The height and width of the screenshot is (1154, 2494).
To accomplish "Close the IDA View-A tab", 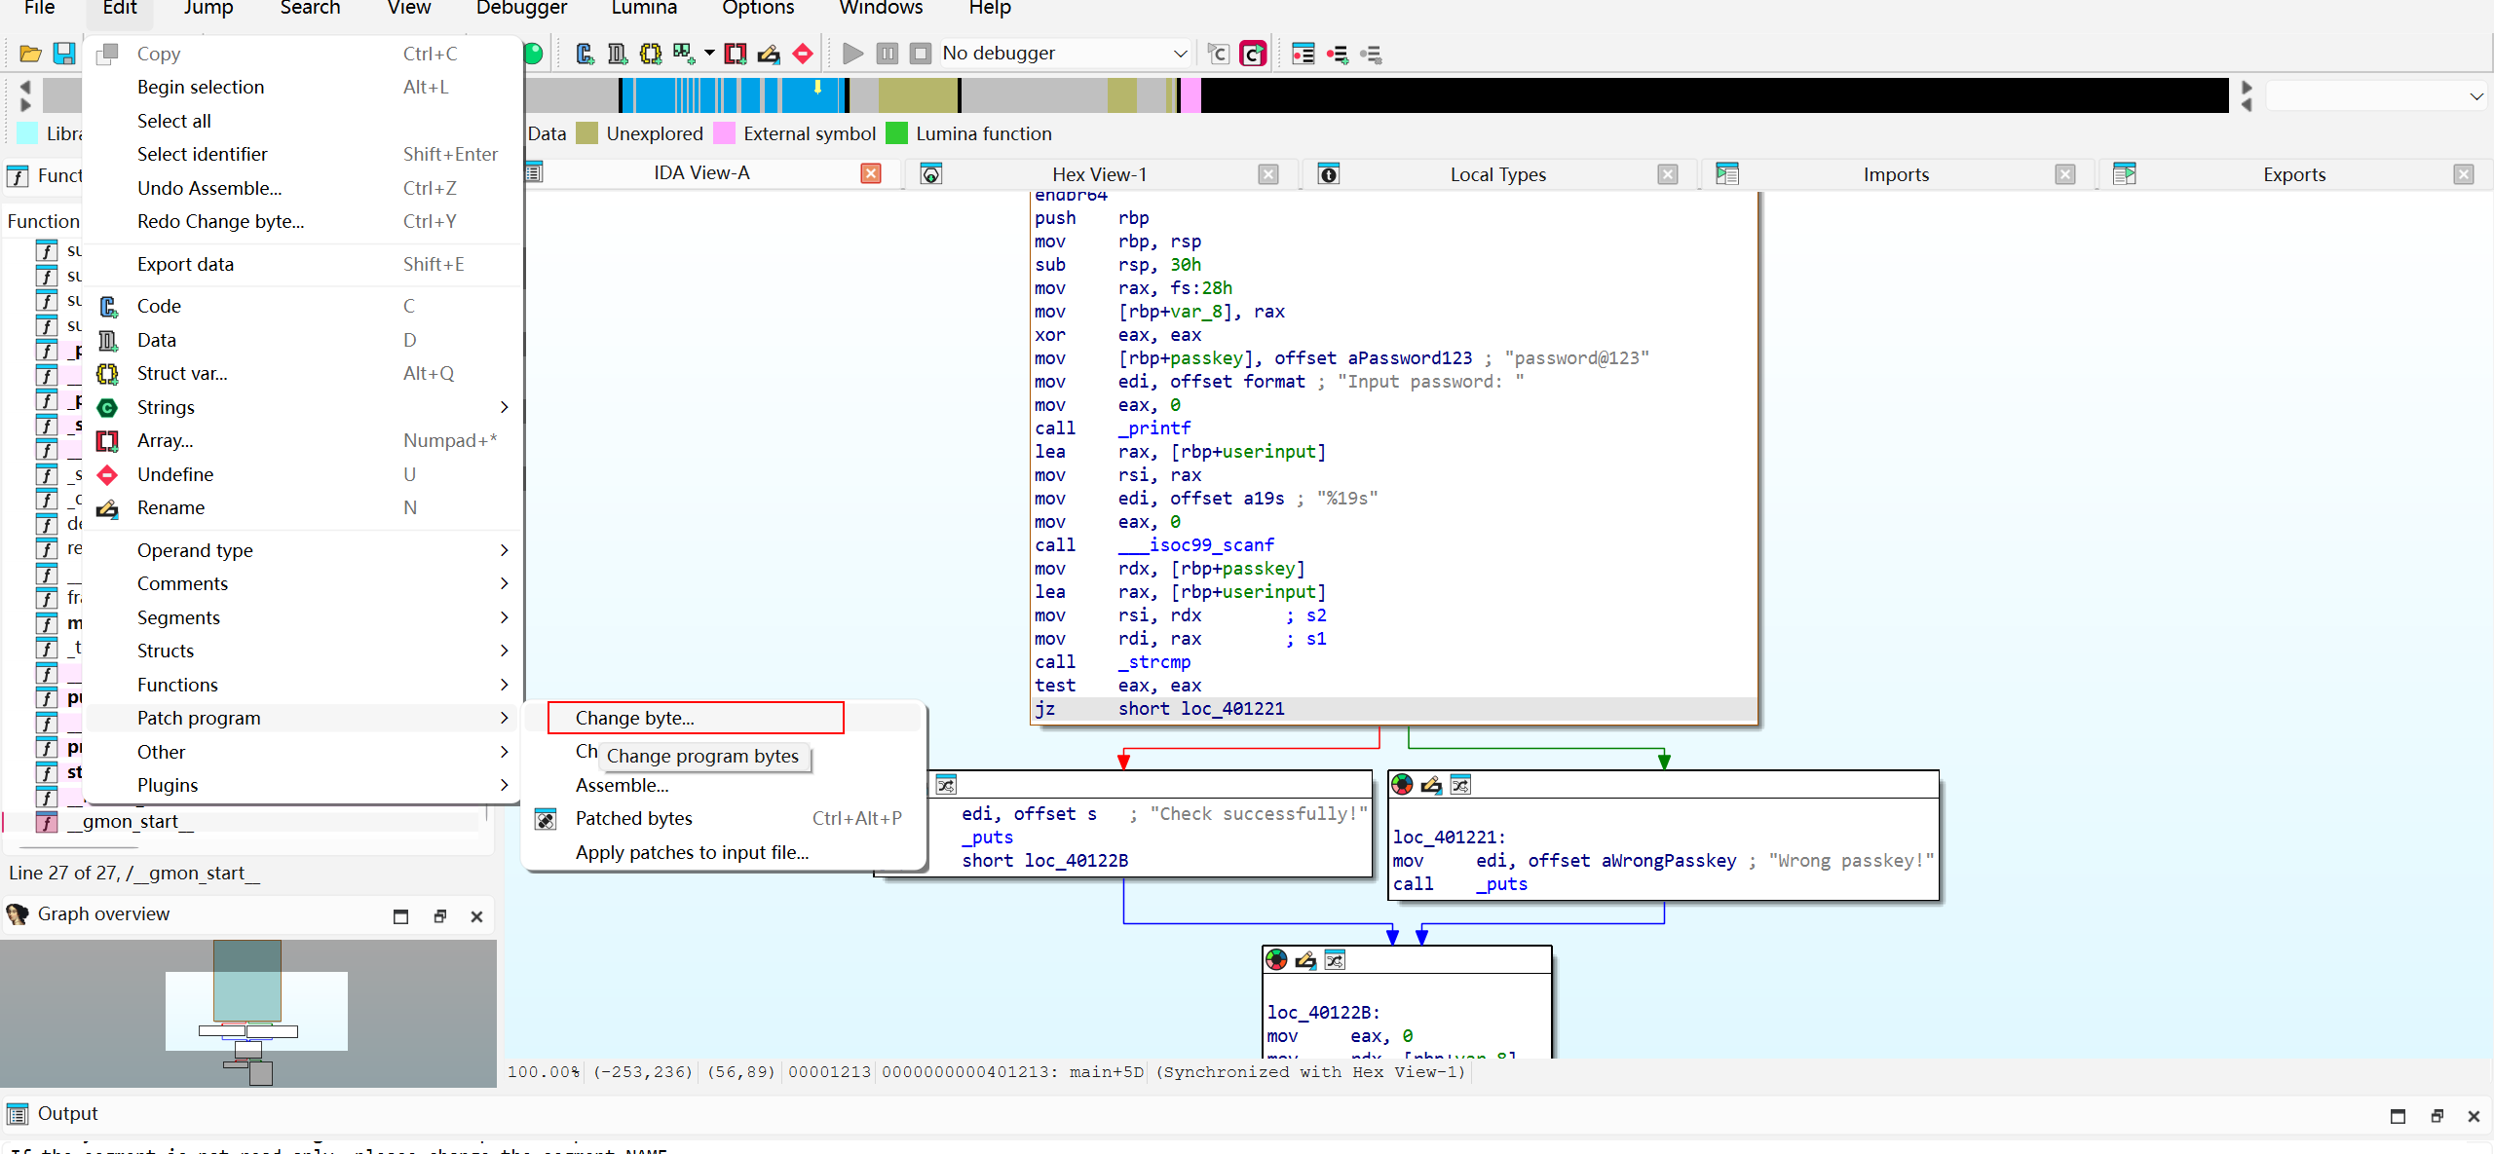I will coord(871,173).
